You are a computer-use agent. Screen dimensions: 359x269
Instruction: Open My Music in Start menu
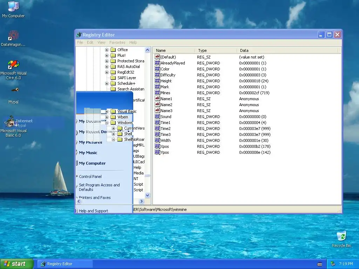coord(88,153)
